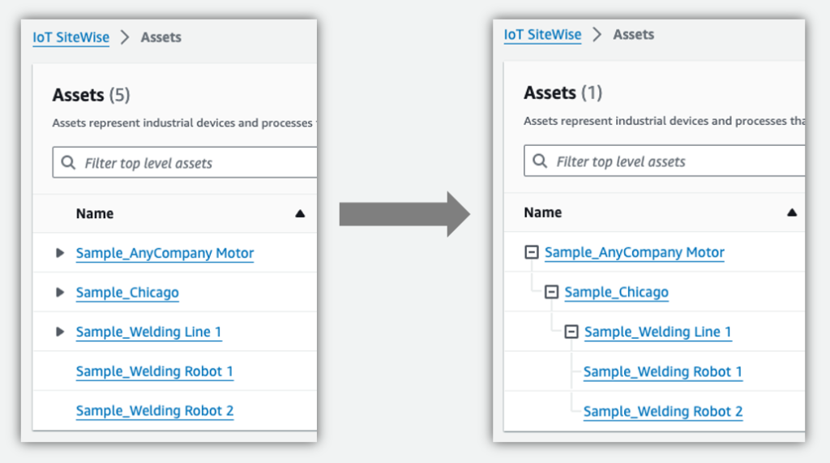The image size is (830, 463).
Task: Collapse Sample_Chicago node in right tree
Action: 551,292
